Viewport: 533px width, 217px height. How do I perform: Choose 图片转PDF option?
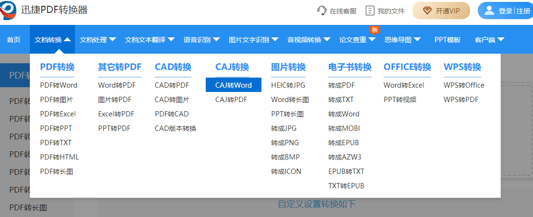(x=114, y=100)
